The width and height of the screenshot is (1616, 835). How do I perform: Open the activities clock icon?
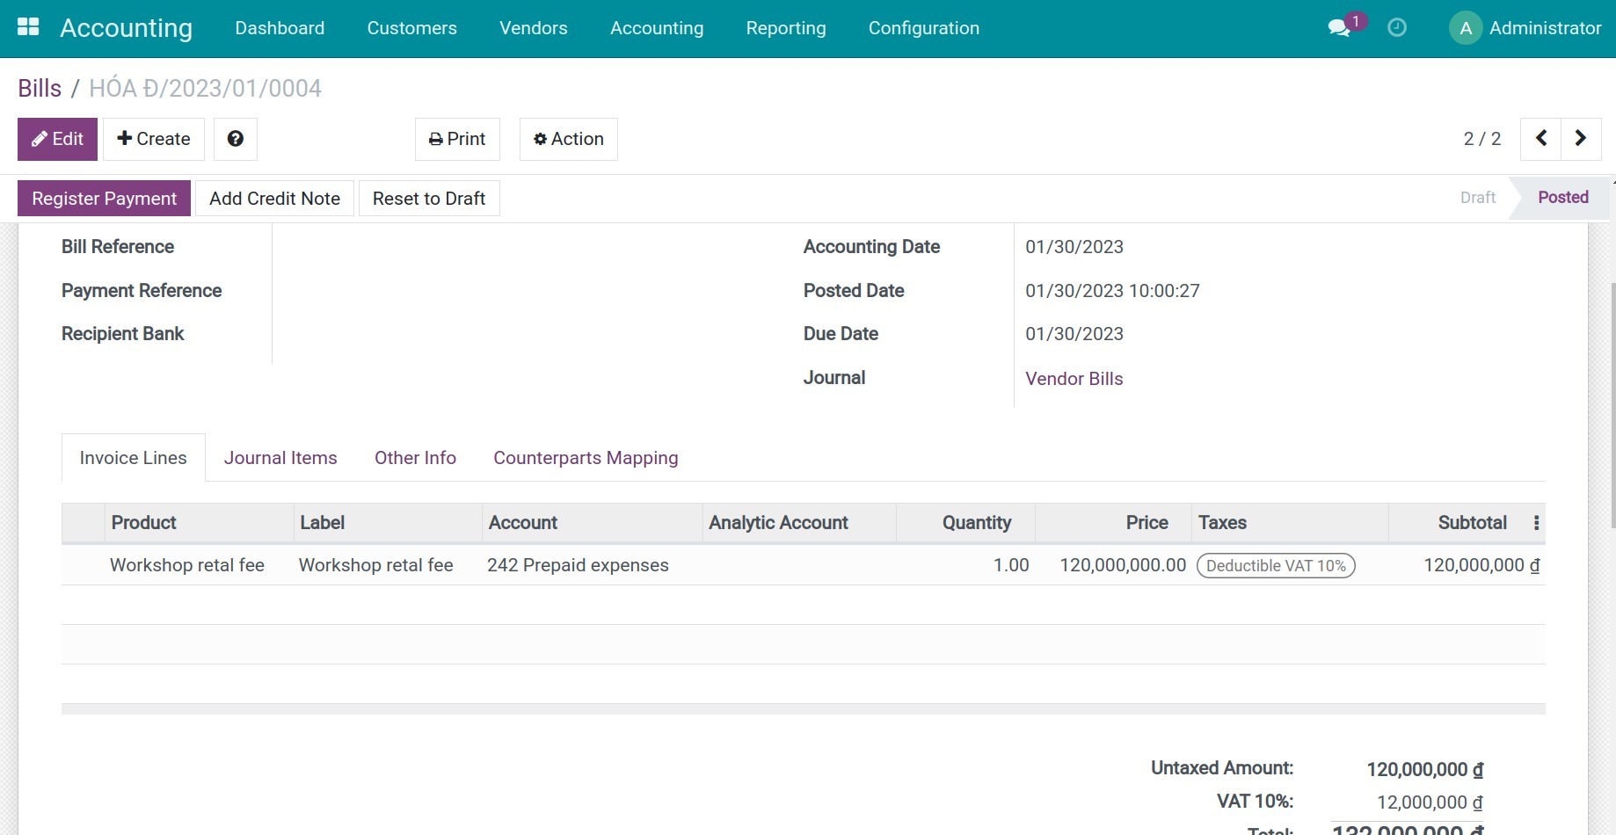point(1396,27)
